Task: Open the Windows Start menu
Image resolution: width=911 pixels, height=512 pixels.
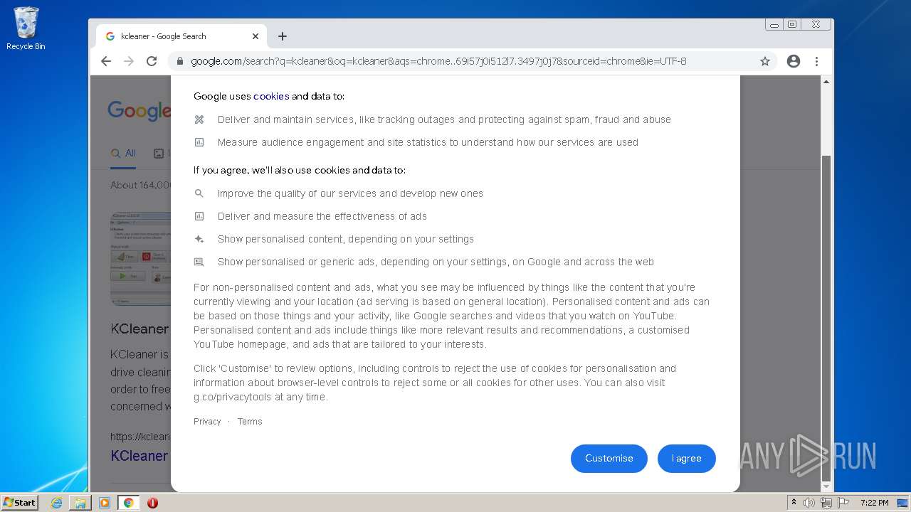Action: [20, 503]
